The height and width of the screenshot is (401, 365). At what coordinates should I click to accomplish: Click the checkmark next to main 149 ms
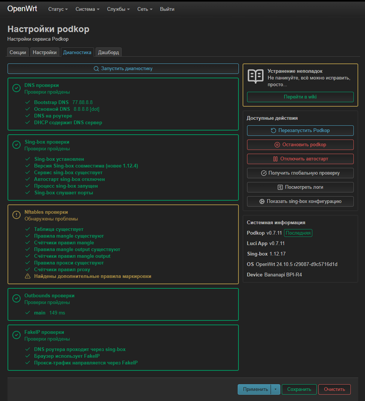pyautogui.click(x=28, y=312)
